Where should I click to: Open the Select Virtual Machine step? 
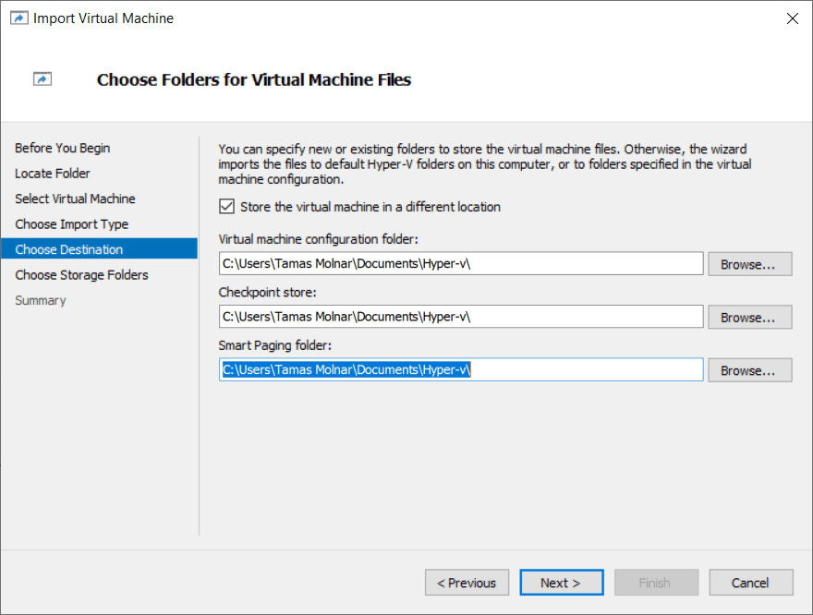(75, 199)
